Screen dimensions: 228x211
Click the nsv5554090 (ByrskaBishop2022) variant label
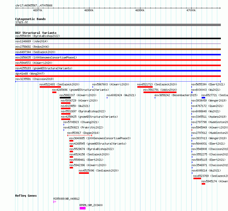pyautogui.click(x=38, y=36)
